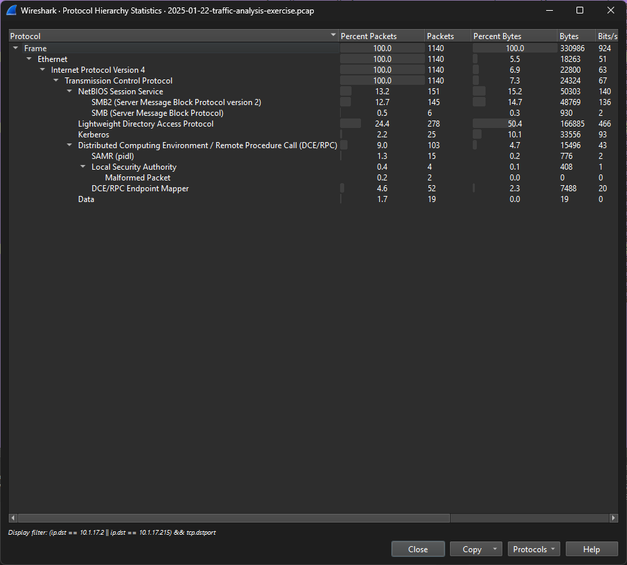Collapse the Frame tree node

coord(15,48)
